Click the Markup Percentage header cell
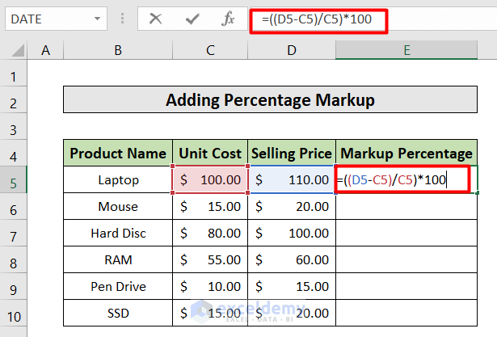 (406, 153)
